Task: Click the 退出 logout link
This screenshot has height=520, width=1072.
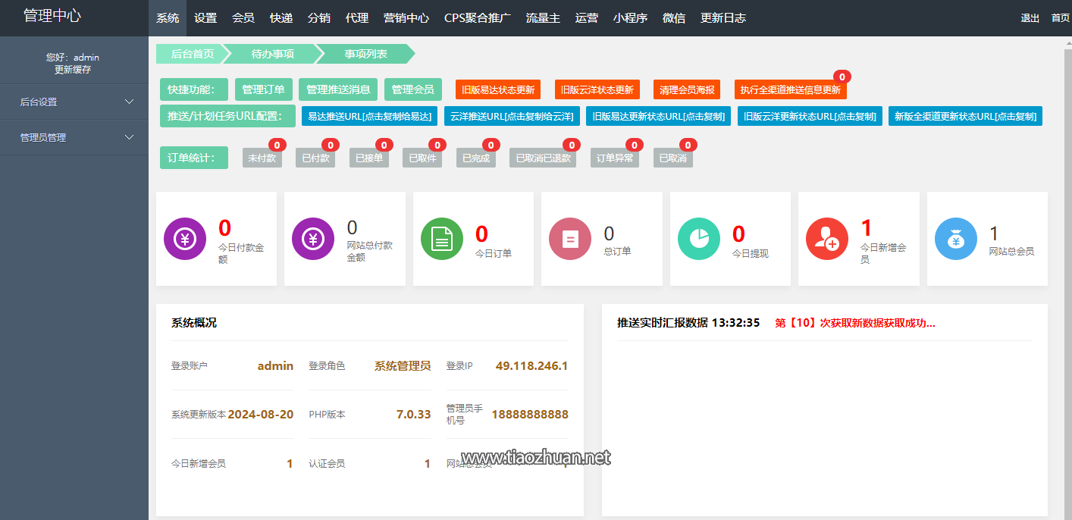Action: 1030,18
